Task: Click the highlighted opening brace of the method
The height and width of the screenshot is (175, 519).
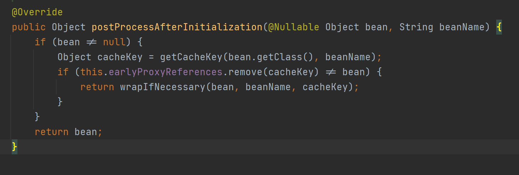Action: click(x=499, y=27)
